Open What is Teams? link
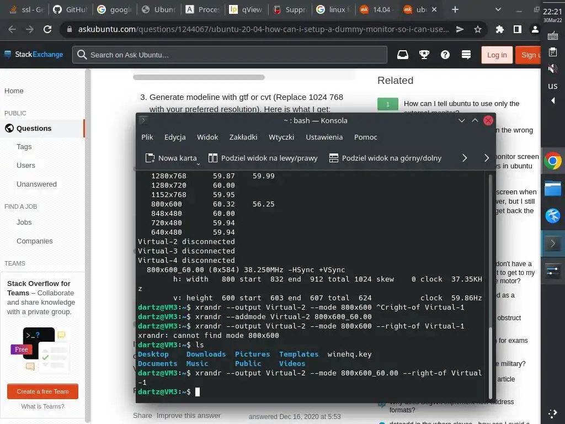Image resolution: width=565 pixels, height=424 pixels. [x=42, y=406]
